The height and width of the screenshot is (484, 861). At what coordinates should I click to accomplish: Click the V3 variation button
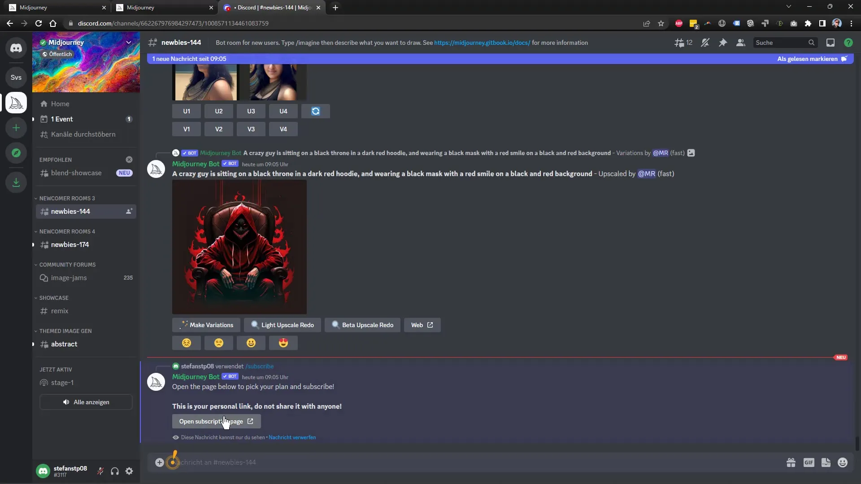pos(251,129)
